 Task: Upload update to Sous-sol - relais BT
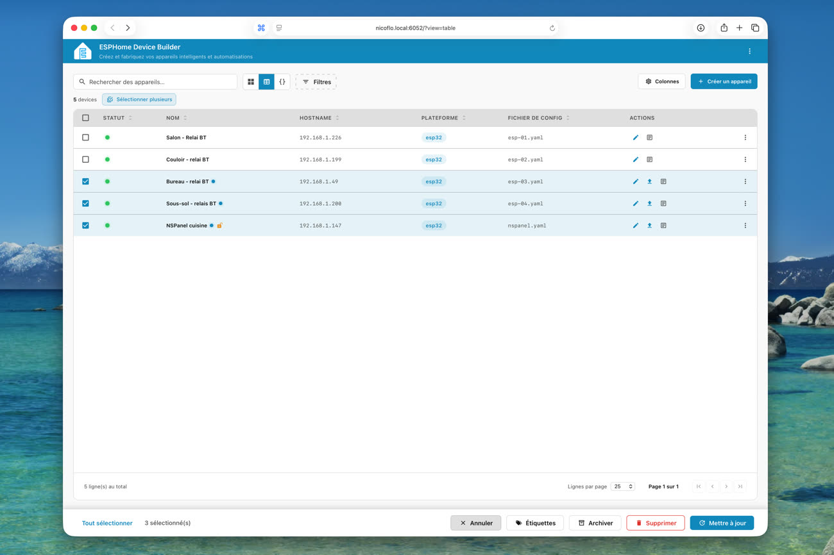click(649, 203)
